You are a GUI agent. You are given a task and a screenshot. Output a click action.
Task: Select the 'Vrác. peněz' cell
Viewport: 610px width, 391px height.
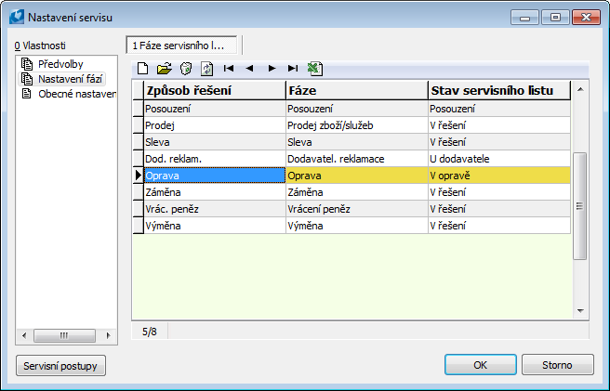(x=215, y=209)
